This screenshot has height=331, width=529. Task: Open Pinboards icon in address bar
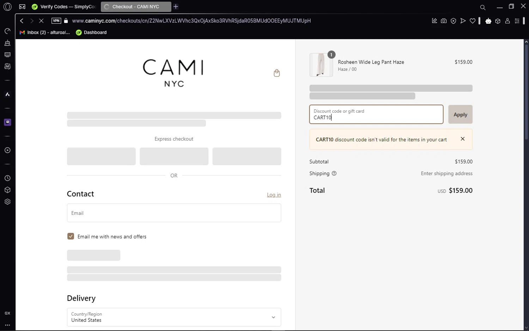(434, 21)
